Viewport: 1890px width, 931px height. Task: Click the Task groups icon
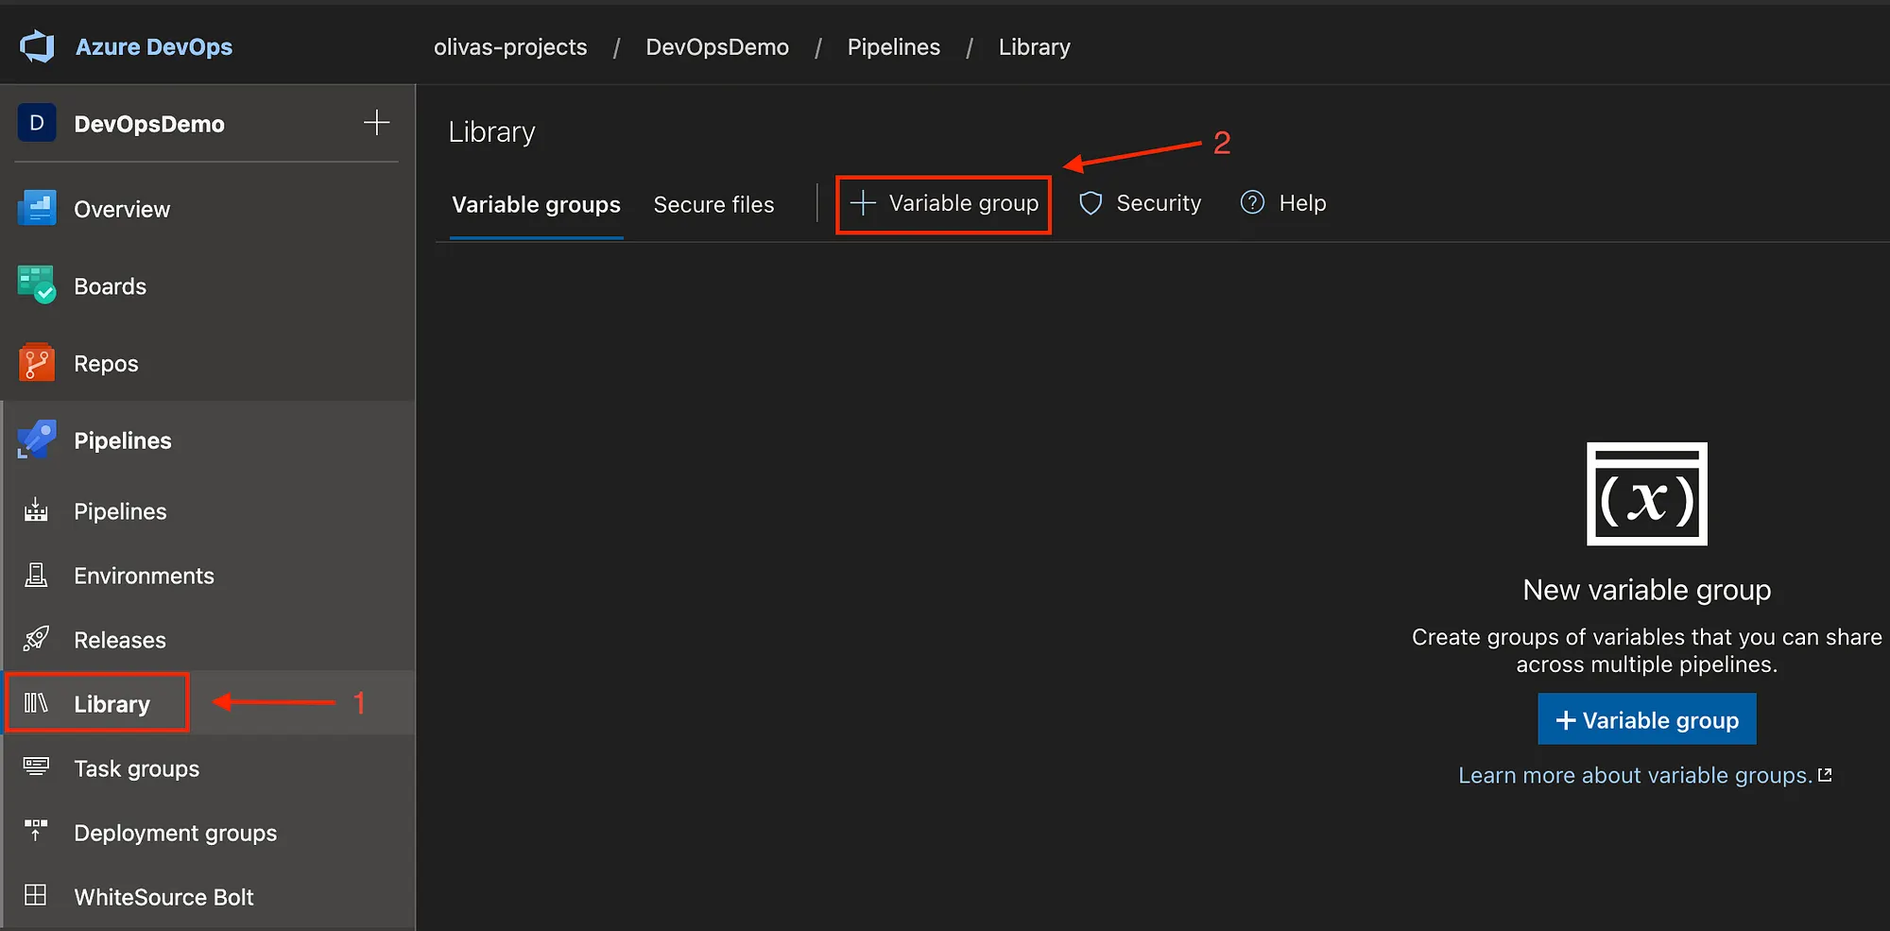36,767
